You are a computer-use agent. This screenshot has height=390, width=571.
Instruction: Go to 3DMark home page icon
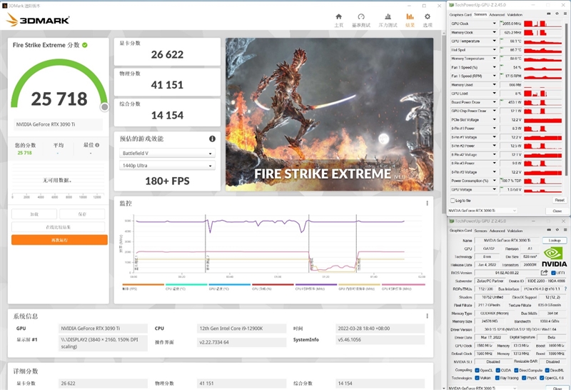tap(338, 16)
